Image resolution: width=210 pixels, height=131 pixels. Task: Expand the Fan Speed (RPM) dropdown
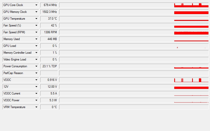[x=37, y=32]
